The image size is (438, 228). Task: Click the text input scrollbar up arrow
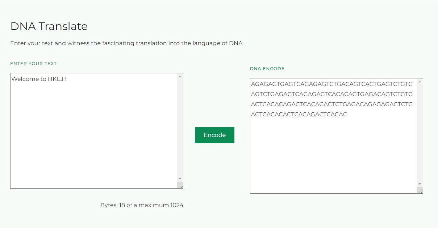pos(180,76)
